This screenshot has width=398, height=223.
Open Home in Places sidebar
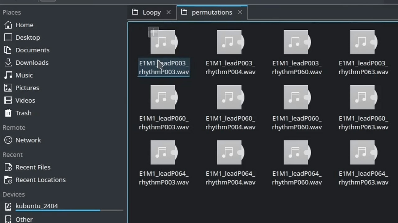tap(63, 25)
